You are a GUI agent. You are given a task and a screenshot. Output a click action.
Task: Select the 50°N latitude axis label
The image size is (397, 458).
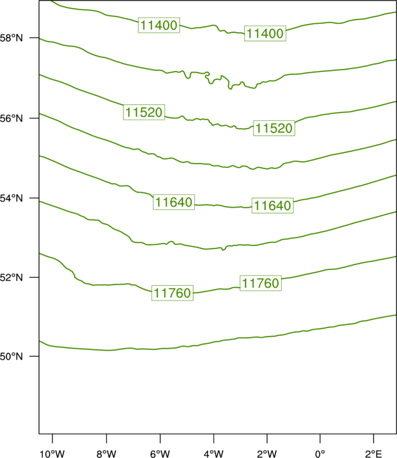11,357
